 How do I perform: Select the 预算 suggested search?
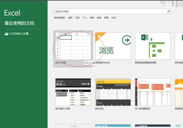(x=107, y=18)
